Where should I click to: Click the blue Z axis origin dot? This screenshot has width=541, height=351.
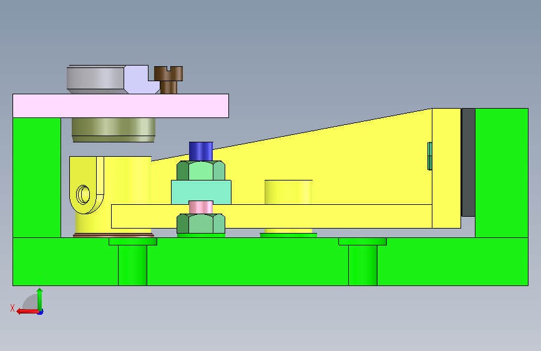coord(41,312)
